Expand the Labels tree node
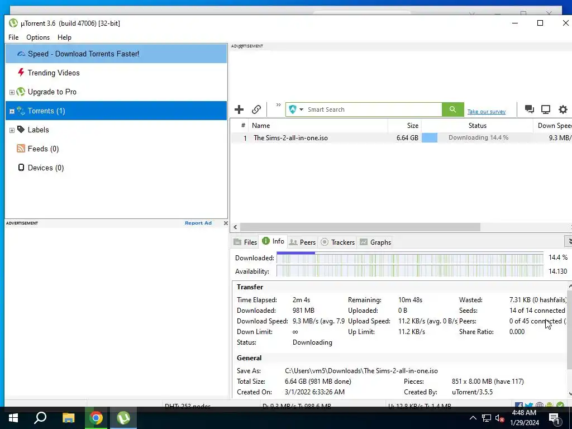The image size is (572, 429). click(x=12, y=130)
